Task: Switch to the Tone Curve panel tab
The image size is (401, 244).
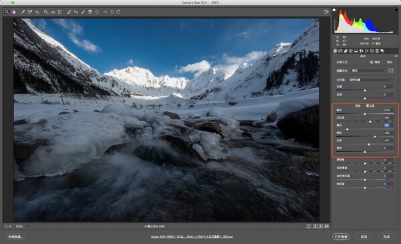Action: pyautogui.click(x=340, y=51)
